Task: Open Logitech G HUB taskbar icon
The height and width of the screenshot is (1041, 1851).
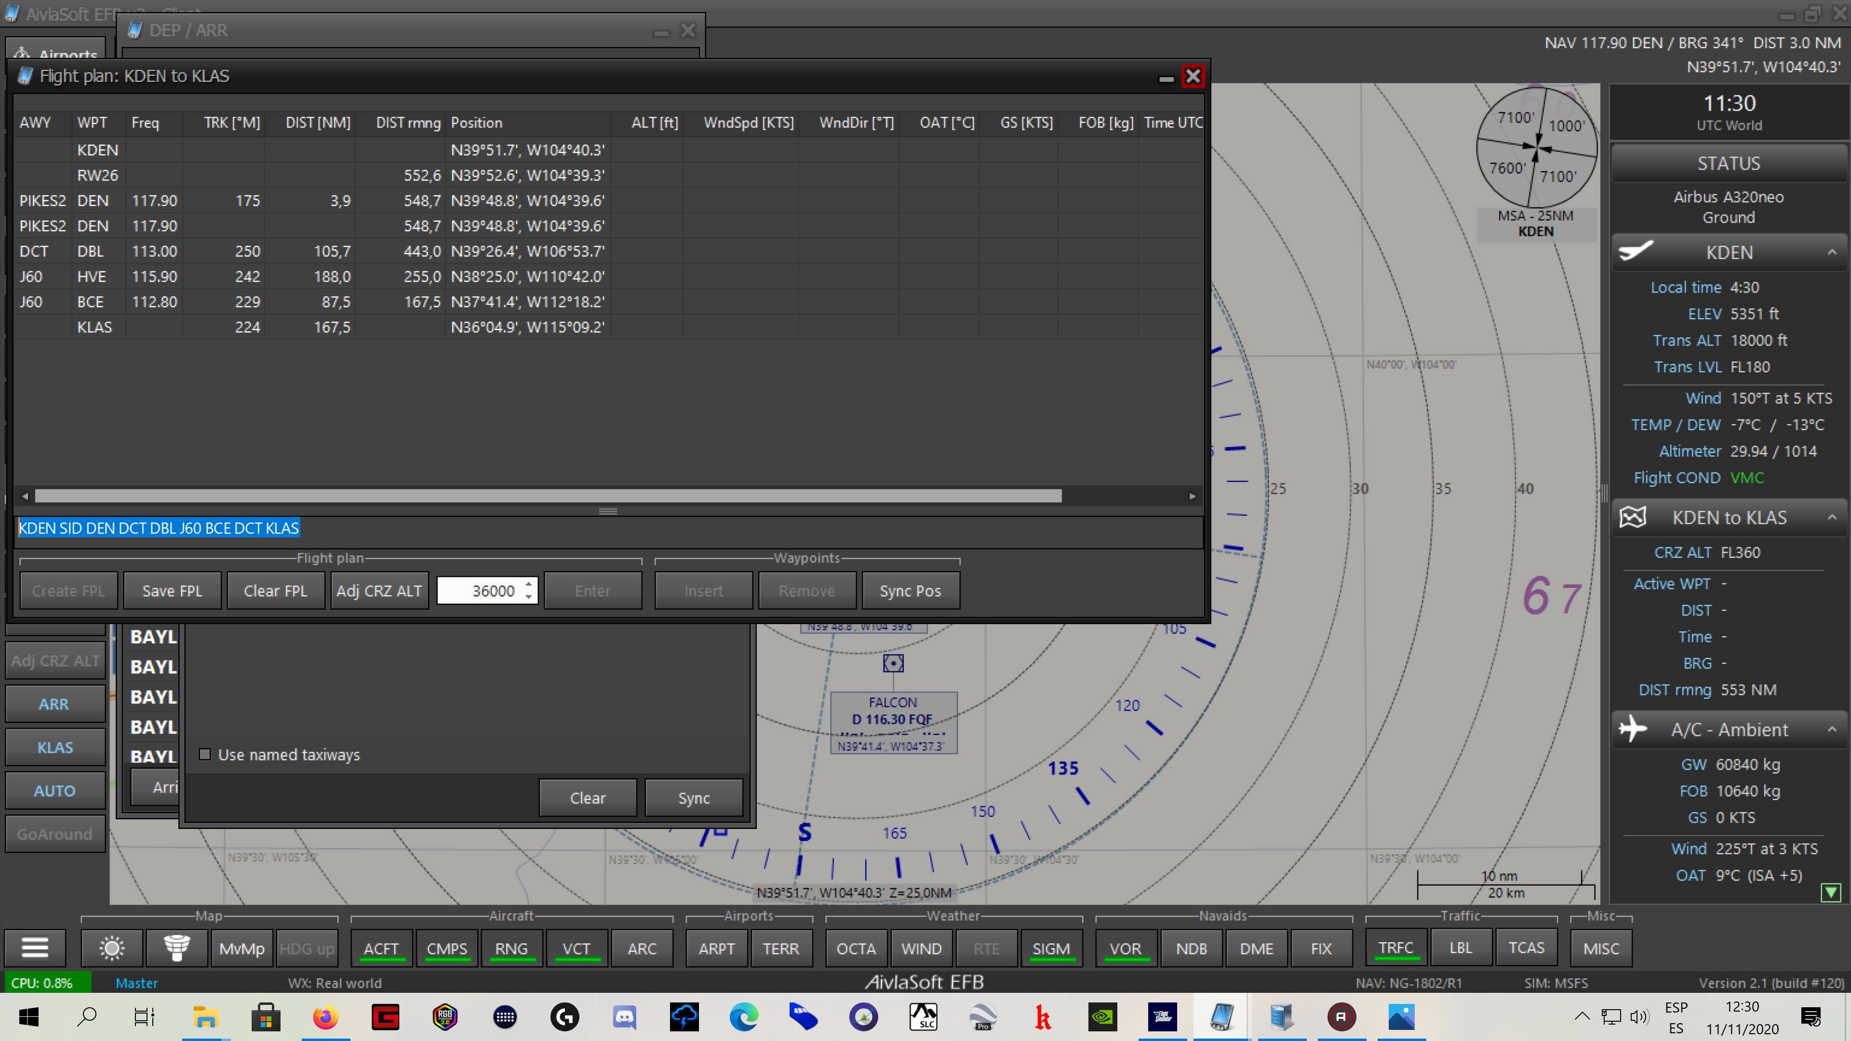Action: point(565,1016)
